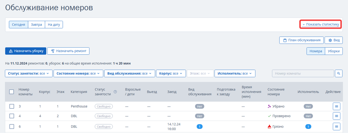Screen dimensions: 348x133
Task: Open action menu for room 6
Action: click(x=336, y=126)
